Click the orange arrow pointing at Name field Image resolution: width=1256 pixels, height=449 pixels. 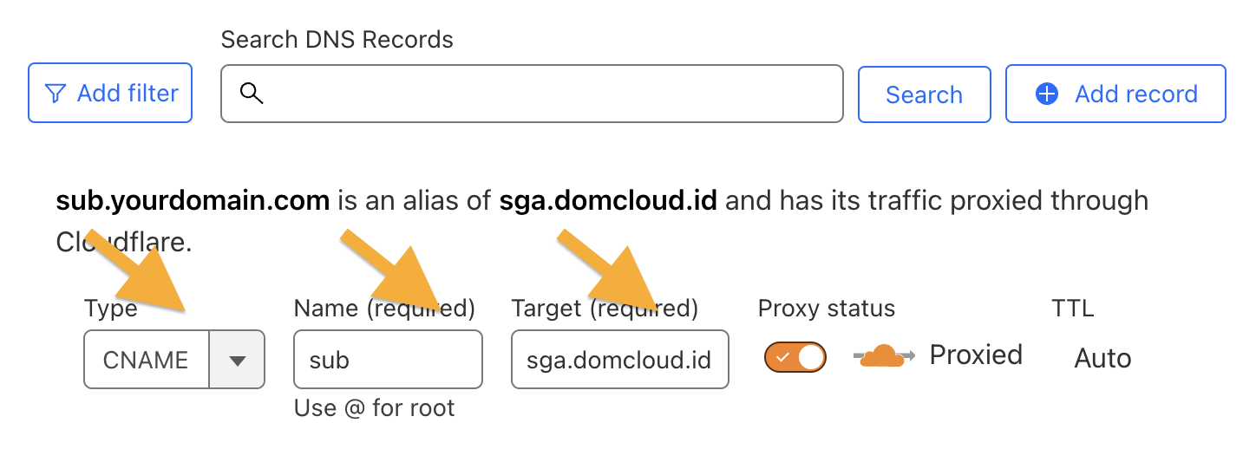(395, 271)
